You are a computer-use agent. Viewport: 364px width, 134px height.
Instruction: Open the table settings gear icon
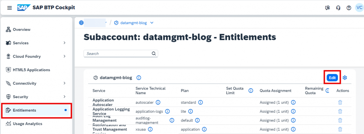[x=345, y=78]
